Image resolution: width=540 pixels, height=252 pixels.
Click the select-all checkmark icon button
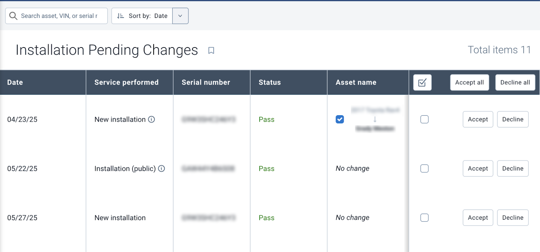pyautogui.click(x=422, y=83)
